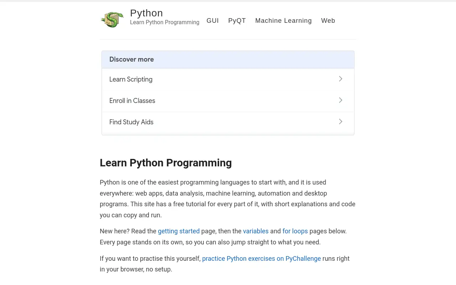Click chevron next to Find Study Aids

341,121
